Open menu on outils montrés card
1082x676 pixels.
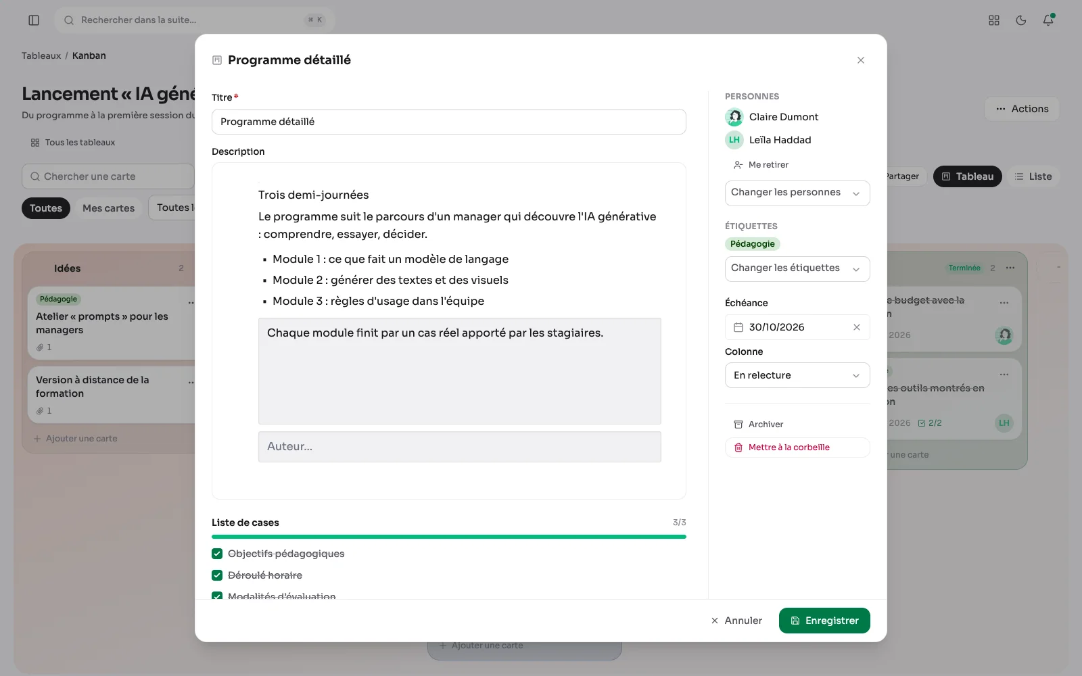click(1004, 375)
